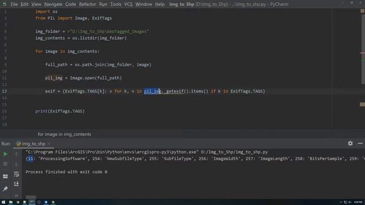Click the stop process square icon
Screen dimensions: 365x205
(5, 164)
